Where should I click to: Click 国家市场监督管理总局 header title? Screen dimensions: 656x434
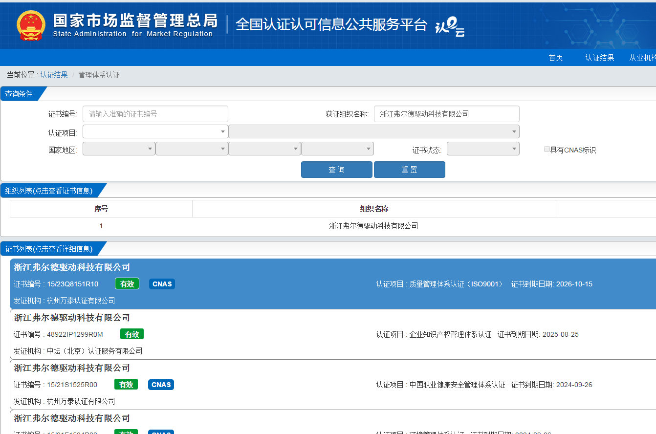135,20
